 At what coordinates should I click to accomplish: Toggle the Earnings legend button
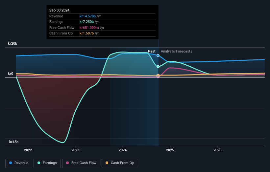click(x=47, y=163)
